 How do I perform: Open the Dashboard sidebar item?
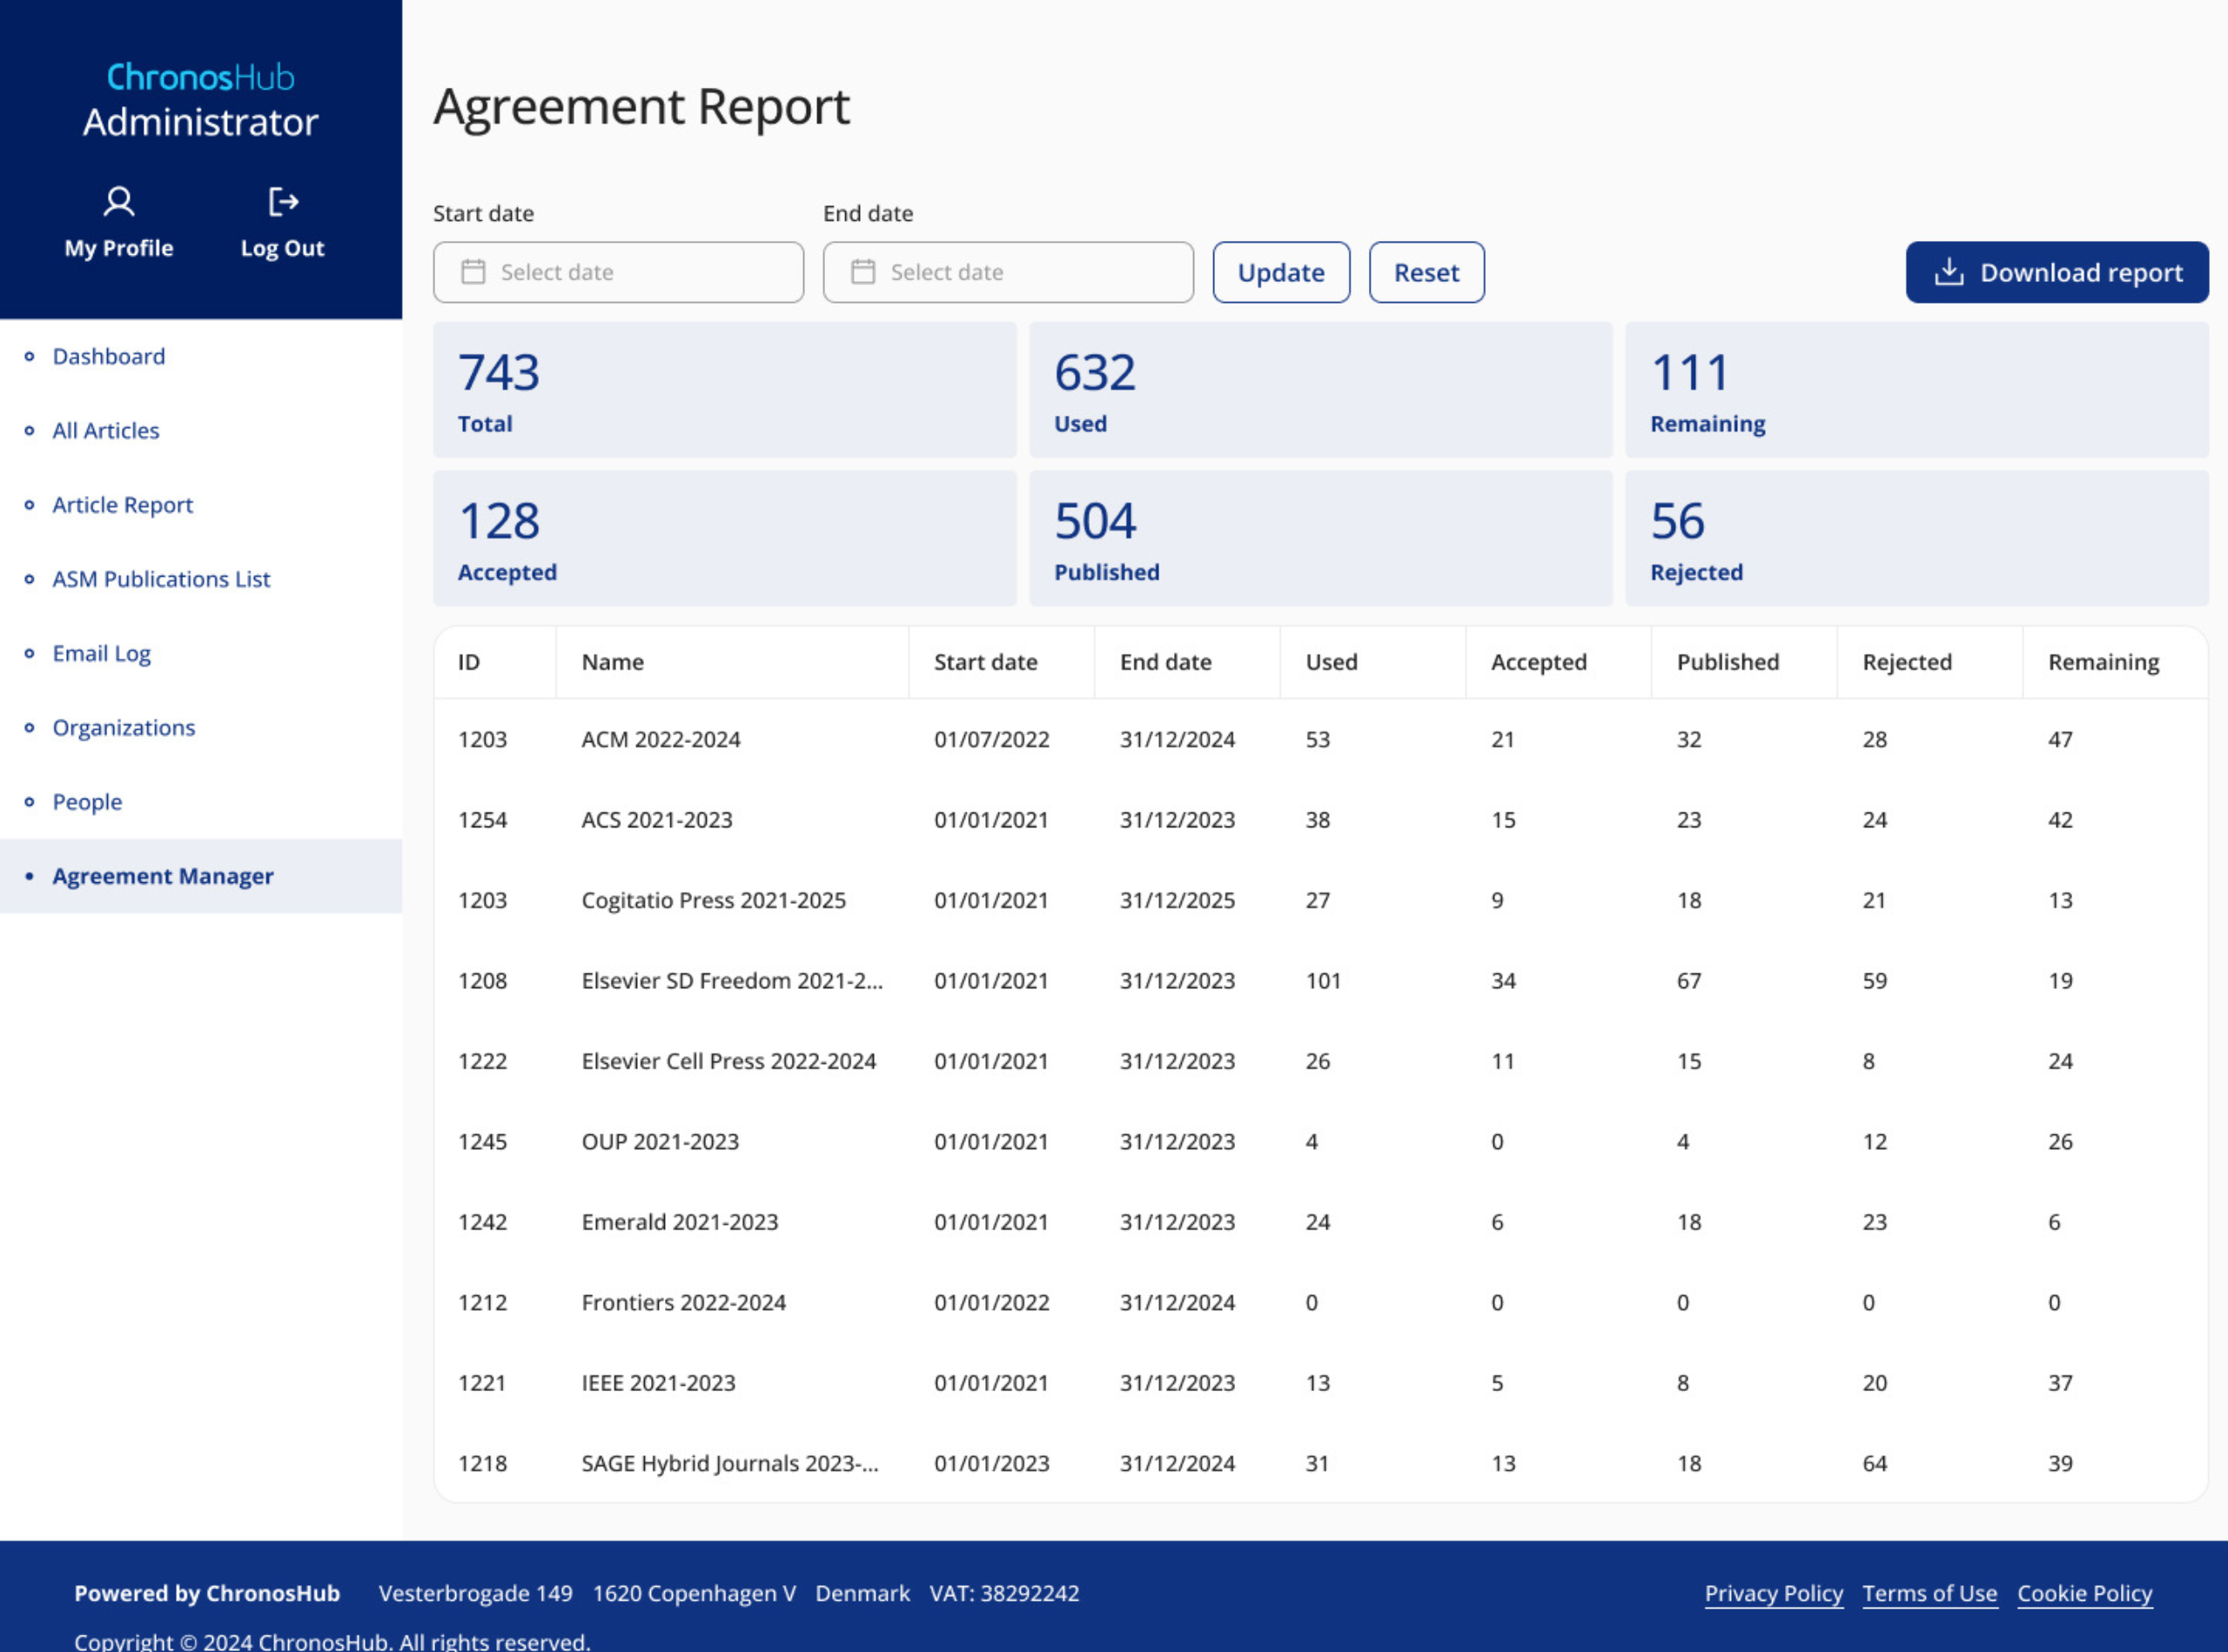[108, 357]
